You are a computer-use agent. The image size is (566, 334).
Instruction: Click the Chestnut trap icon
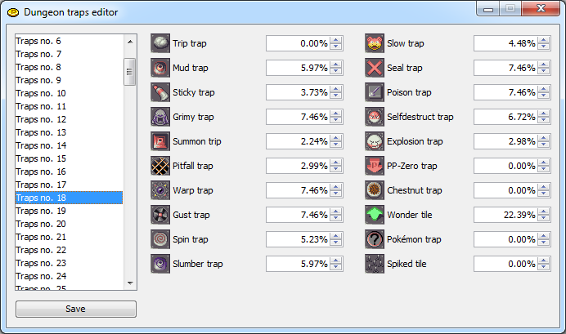tap(375, 190)
